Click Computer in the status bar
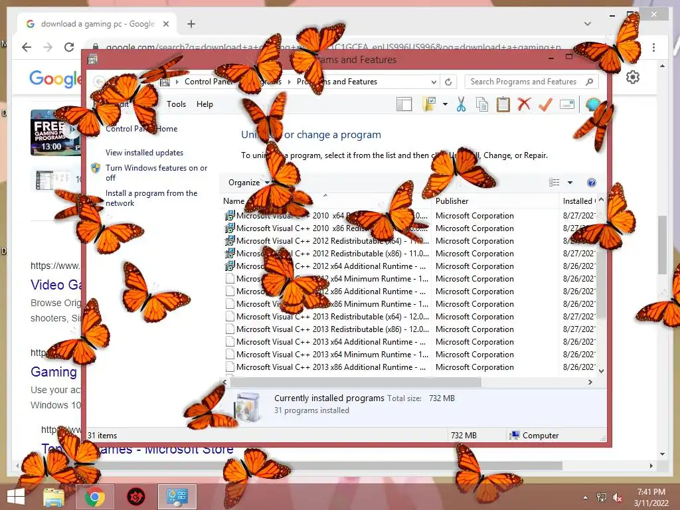Screen dimensions: 680x510 click(535, 436)
